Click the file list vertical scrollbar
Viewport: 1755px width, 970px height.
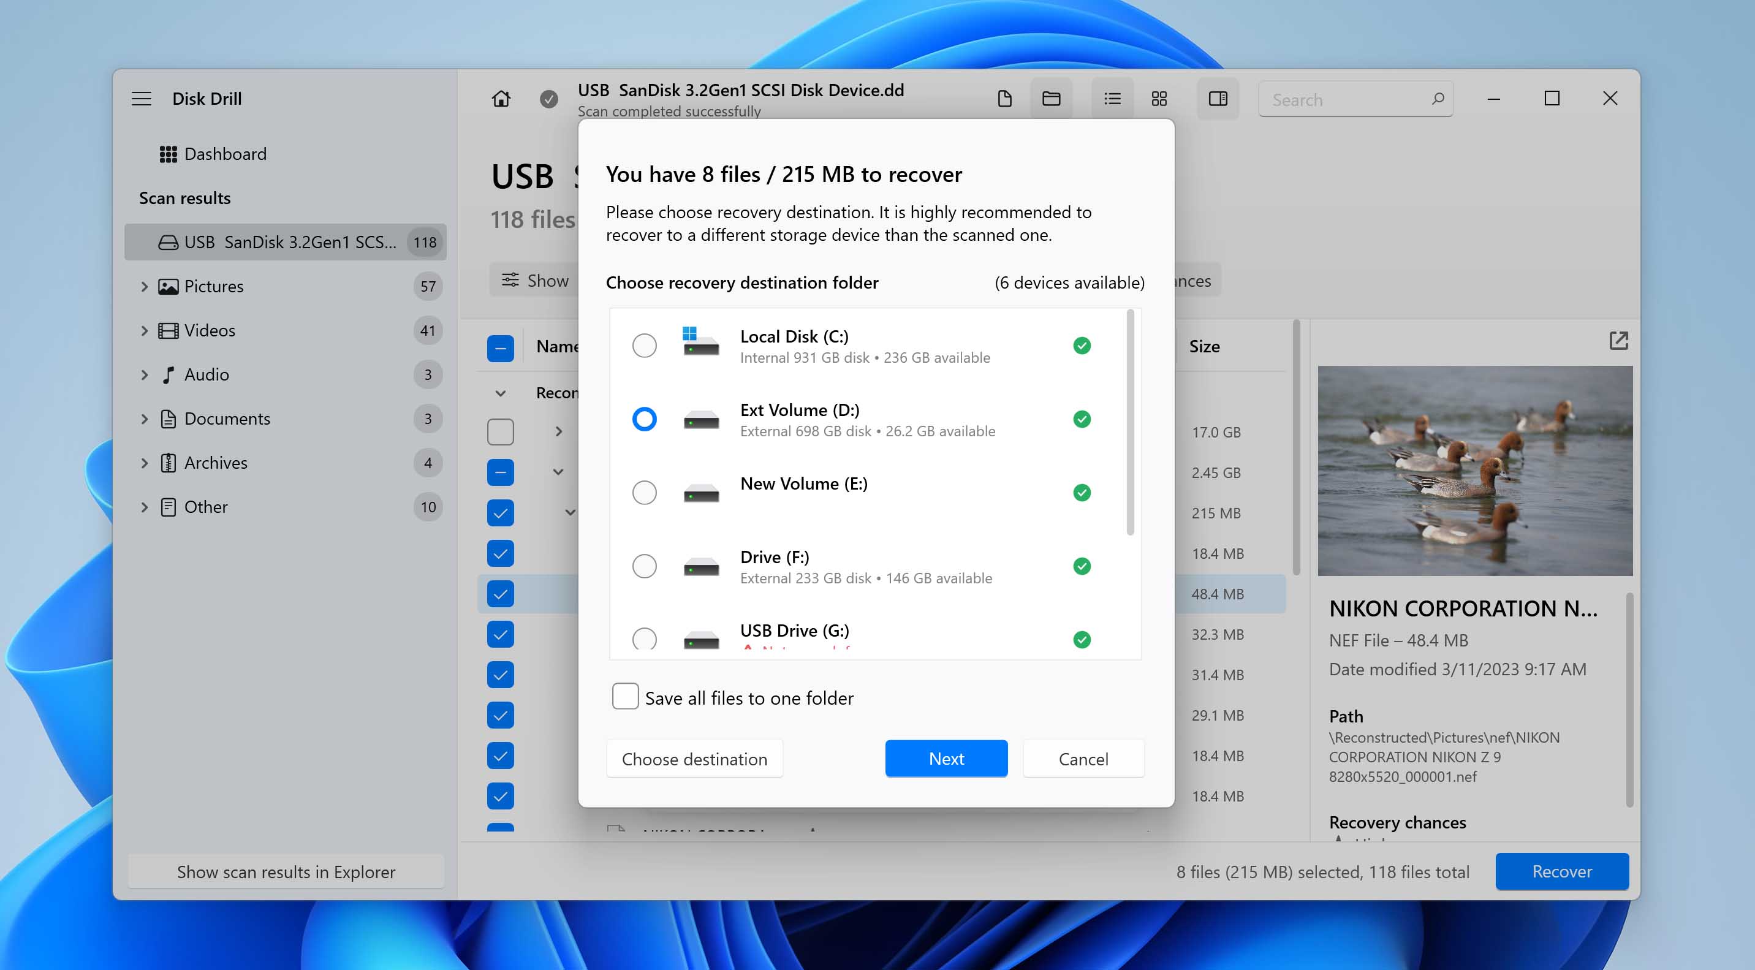1296,447
